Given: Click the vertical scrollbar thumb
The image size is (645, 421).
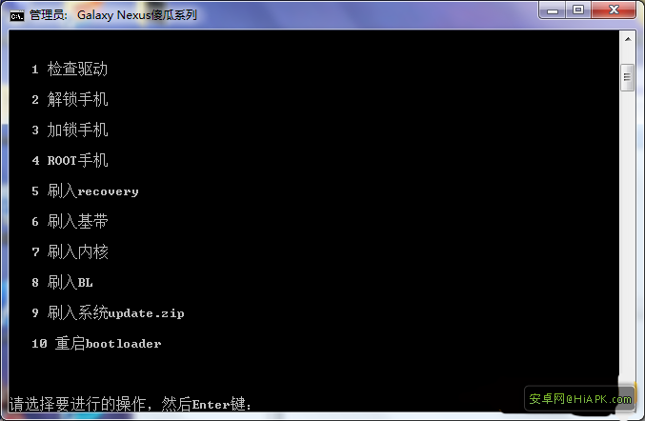Looking at the screenshot, I should (627, 77).
